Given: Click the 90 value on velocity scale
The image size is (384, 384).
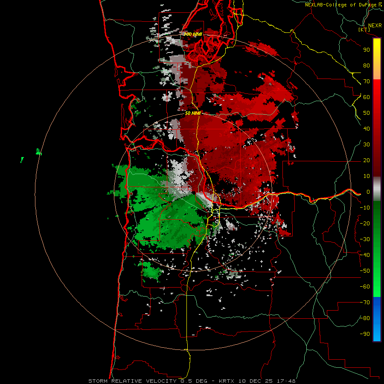Looking at the screenshot, I should pos(367,50).
